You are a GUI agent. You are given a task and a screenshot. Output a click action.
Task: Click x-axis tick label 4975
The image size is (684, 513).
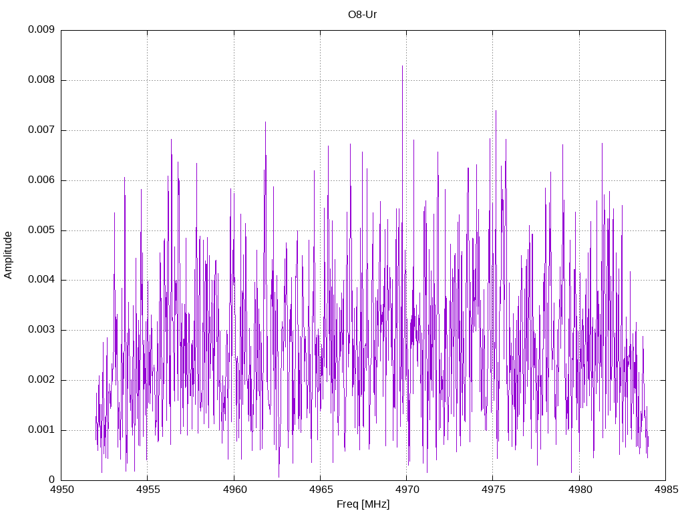494,490
